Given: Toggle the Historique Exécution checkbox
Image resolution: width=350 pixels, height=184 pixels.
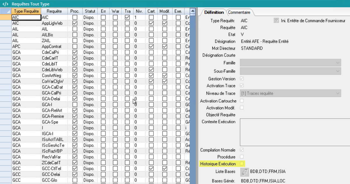Looking at the screenshot, I should tap(242, 164).
